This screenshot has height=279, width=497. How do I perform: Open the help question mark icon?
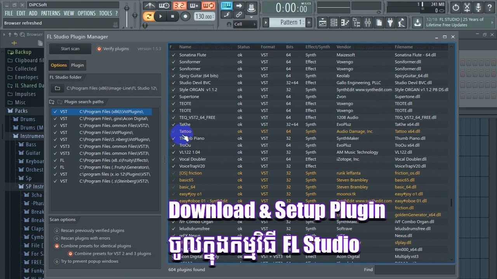coord(490,7)
